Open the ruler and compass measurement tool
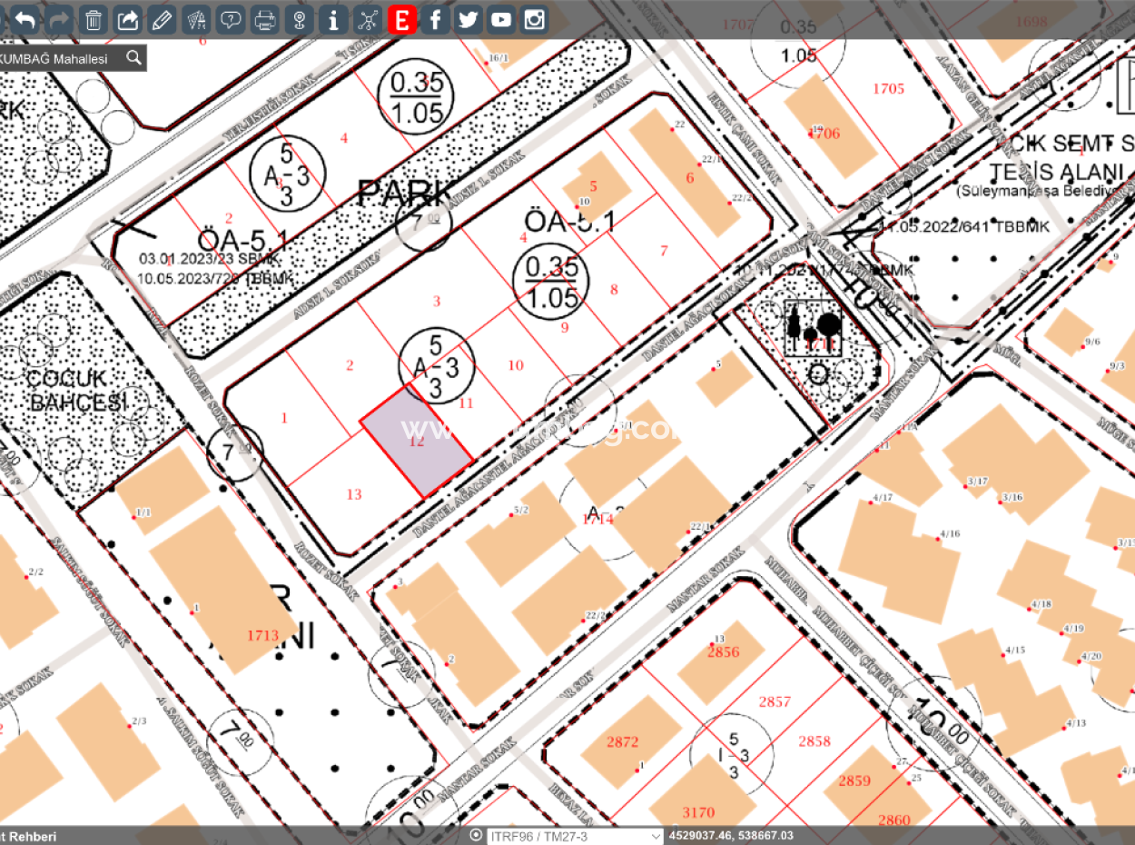 pyautogui.click(x=196, y=18)
